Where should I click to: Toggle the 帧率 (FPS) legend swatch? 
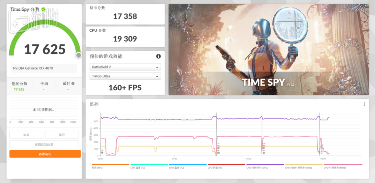pyautogui.click(x=110, y=165)
